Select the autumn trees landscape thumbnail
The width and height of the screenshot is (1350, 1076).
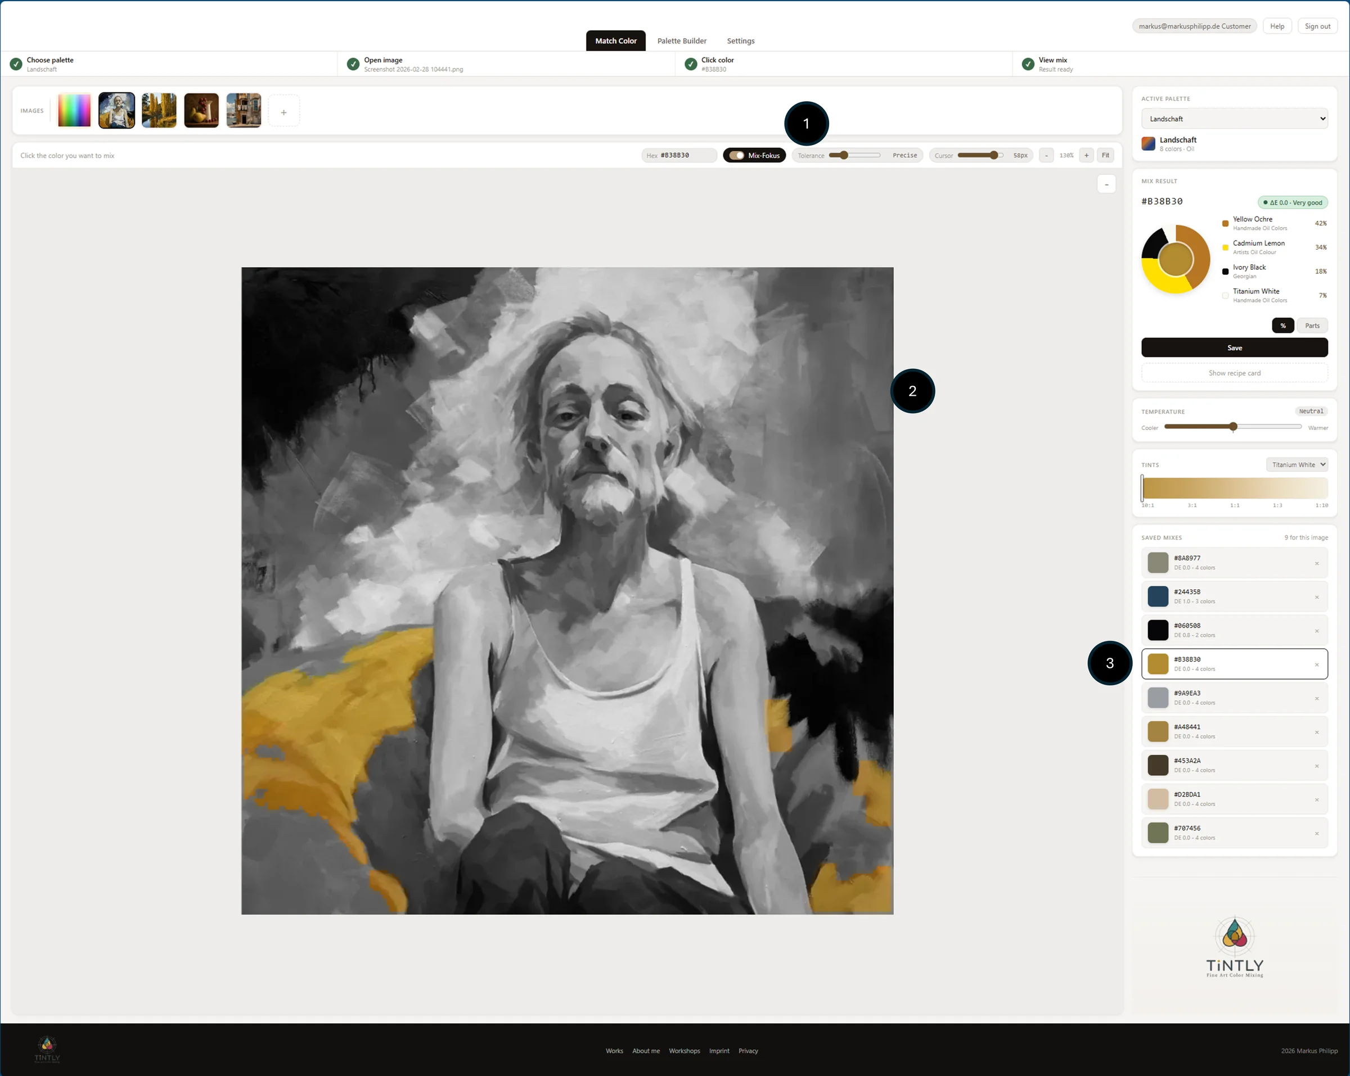tap(159, 110)
